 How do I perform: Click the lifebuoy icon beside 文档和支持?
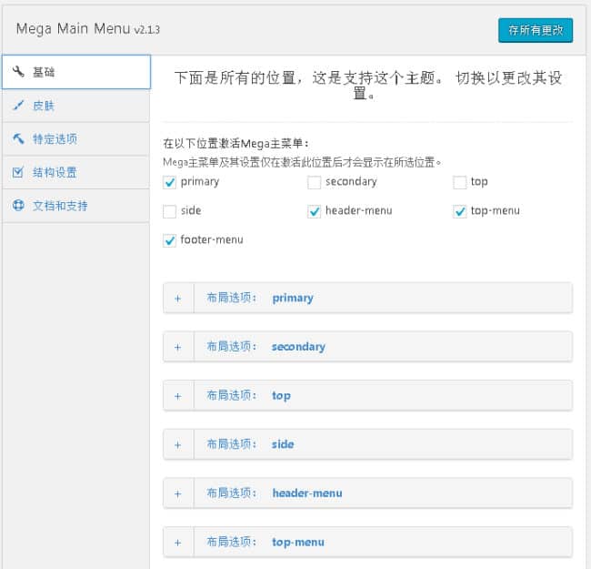18,205
